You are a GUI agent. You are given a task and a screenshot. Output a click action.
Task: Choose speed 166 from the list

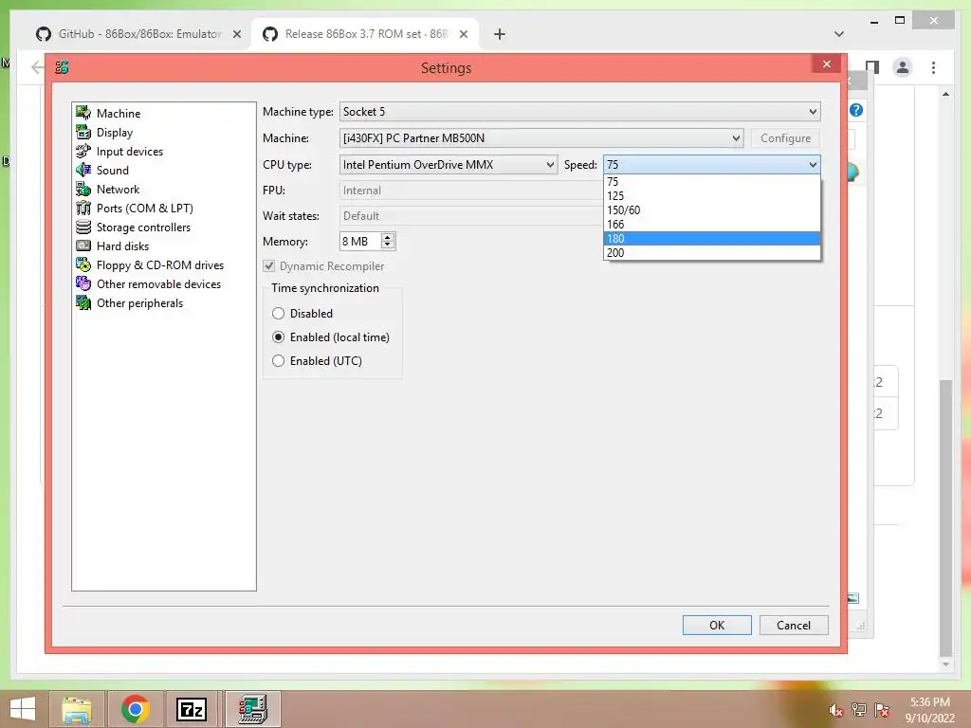point(711,224)
